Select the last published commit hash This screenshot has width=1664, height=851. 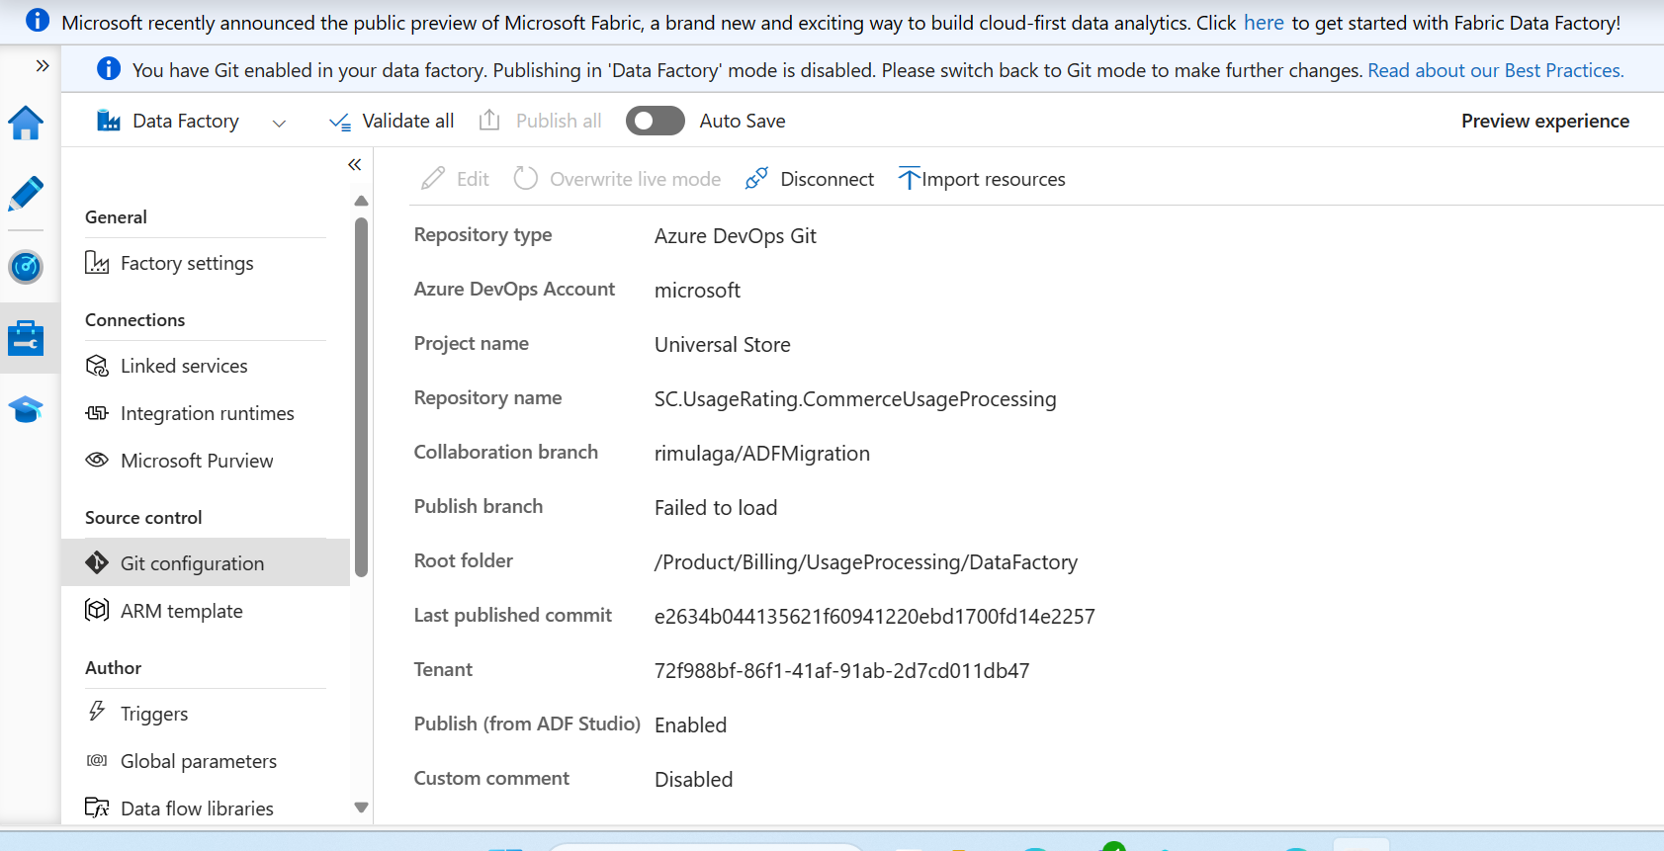point(875,617)
